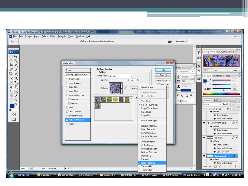This screenshot has width=248, height=186.
Task: Select the Move tool in toolbox
Action: click(x=16, y=57)
